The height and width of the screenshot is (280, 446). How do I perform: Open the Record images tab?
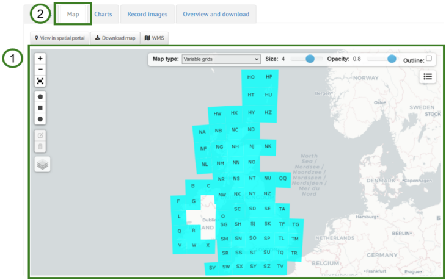(x=147, y=14)
